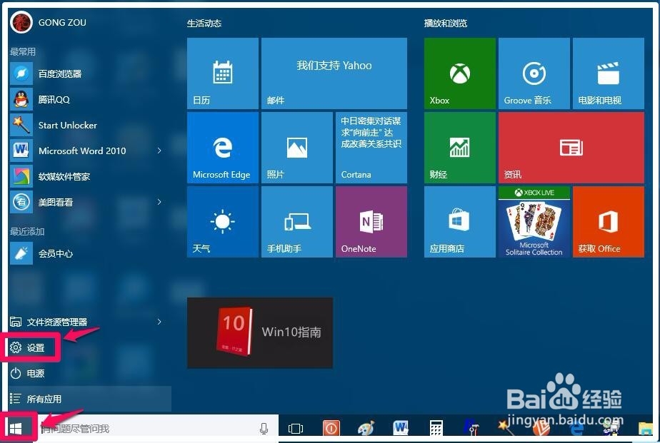Open Groove 音乐 tile
Image resolution: width=660 pixels, height=443 pixels.
coord(534,73)
